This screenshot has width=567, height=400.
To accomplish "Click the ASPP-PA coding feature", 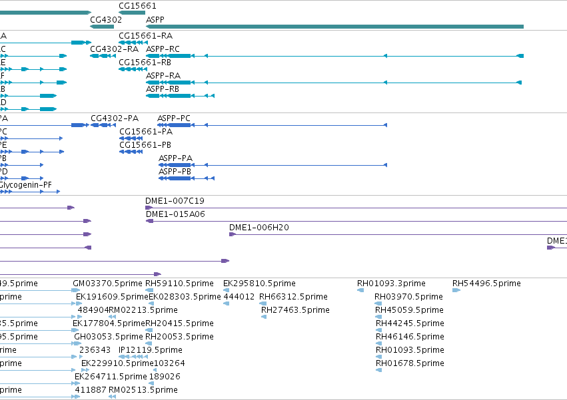I will coord(273,165).
